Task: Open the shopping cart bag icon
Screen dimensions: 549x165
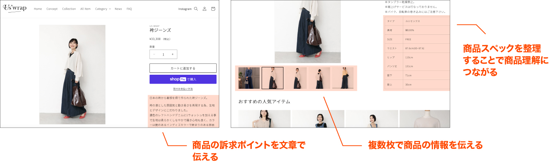Action: [x=213, y=9]
